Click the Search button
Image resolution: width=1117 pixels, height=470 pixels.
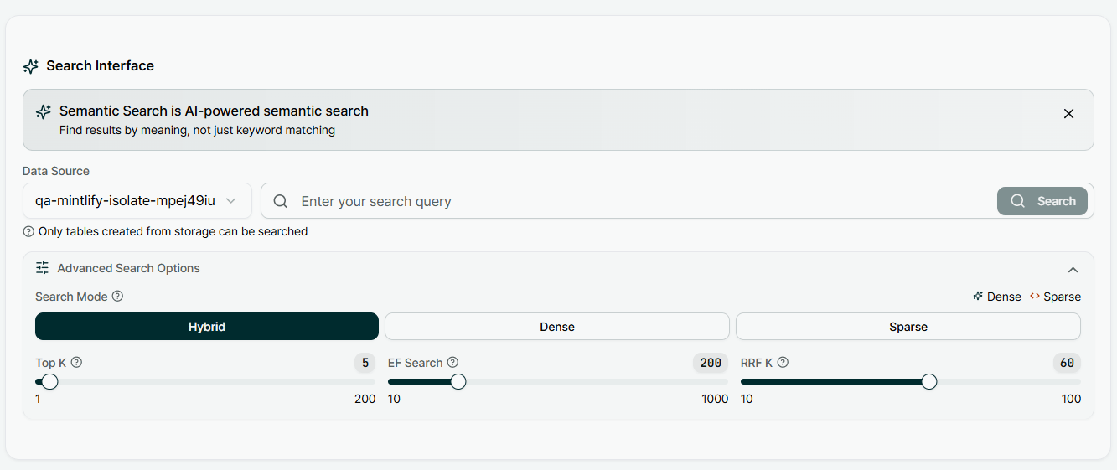pyautogui.click(x=1042, y=201)
